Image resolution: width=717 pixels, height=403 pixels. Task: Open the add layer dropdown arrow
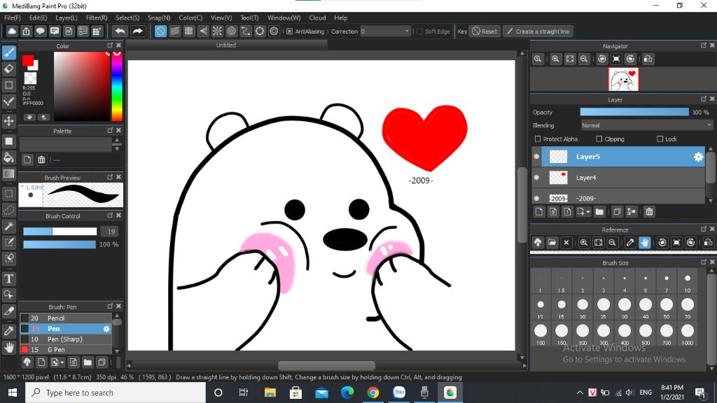point(588,212)
